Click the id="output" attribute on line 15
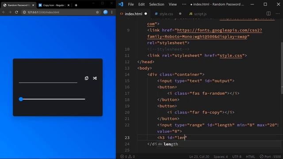The image size is (283, 159). point(218,81)
